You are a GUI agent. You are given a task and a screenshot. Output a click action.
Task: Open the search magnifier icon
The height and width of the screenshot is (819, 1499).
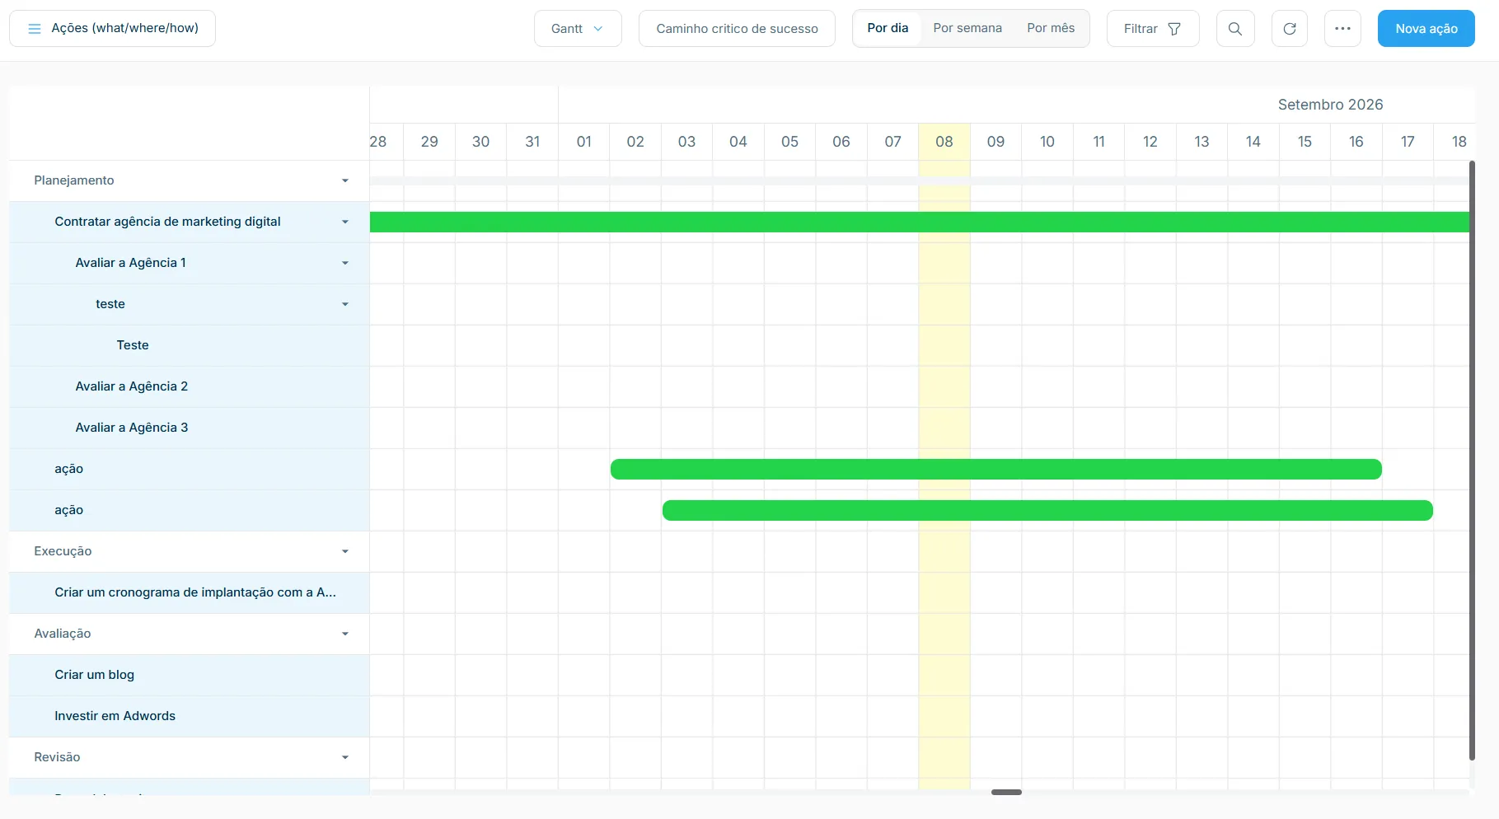[x=1234, y=29]
